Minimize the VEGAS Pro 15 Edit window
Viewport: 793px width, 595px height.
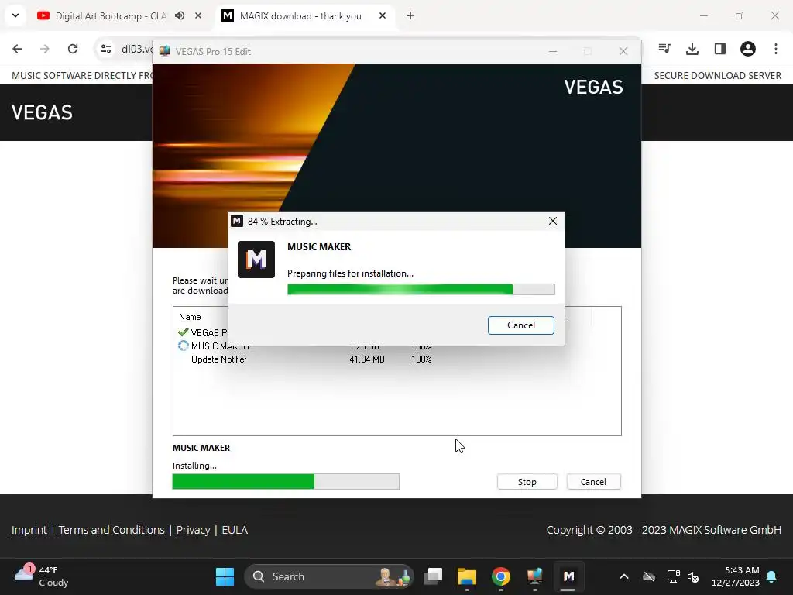pos(553,51)
